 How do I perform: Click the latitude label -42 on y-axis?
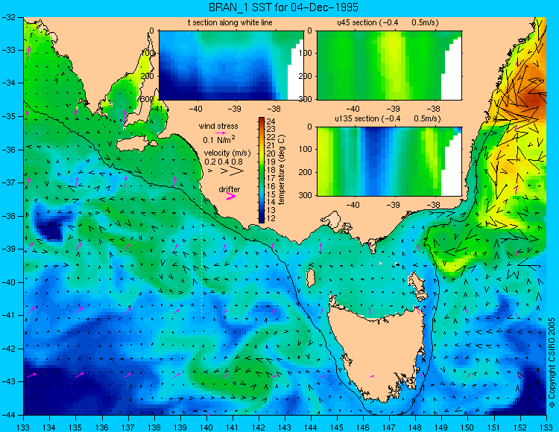coord(10,349)
